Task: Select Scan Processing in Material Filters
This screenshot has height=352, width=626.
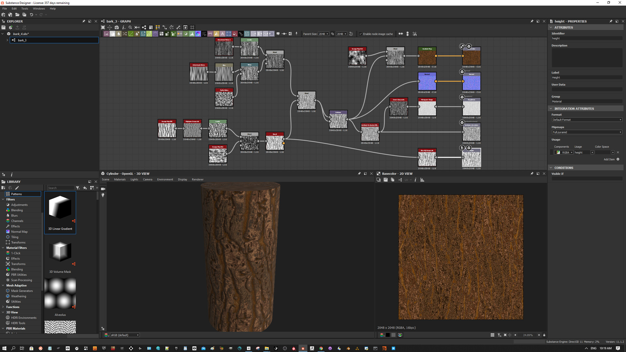Action: (x=22, y=280)
